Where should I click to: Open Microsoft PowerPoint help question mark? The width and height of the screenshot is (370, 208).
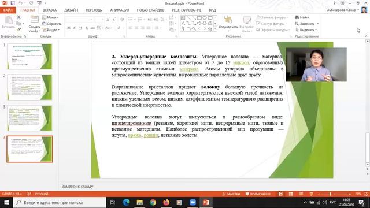334,3
